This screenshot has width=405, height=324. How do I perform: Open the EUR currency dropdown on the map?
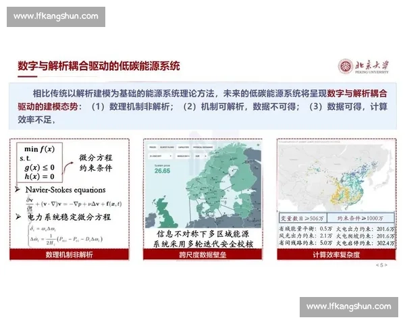[200, 156]
